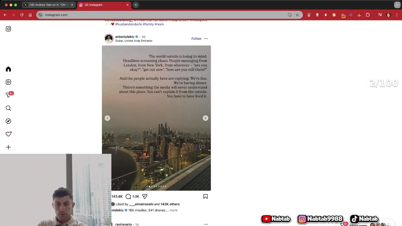View ___almatrooshi profile from likes line
This screenshot has height=226, width=402.
tap(141, 204)
